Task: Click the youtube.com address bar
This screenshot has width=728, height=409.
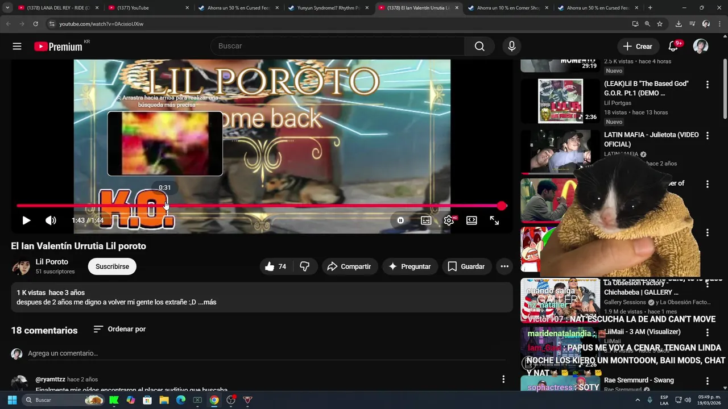Action: 336,24
